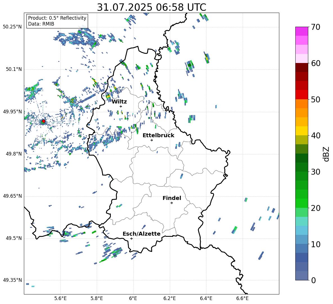Click the 0 tick on colorbar
Viewport: 333px width, 304px height.
(x=313, y=280)
